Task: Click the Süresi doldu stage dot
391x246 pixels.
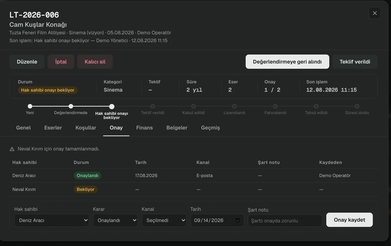Action: (357, 106)
